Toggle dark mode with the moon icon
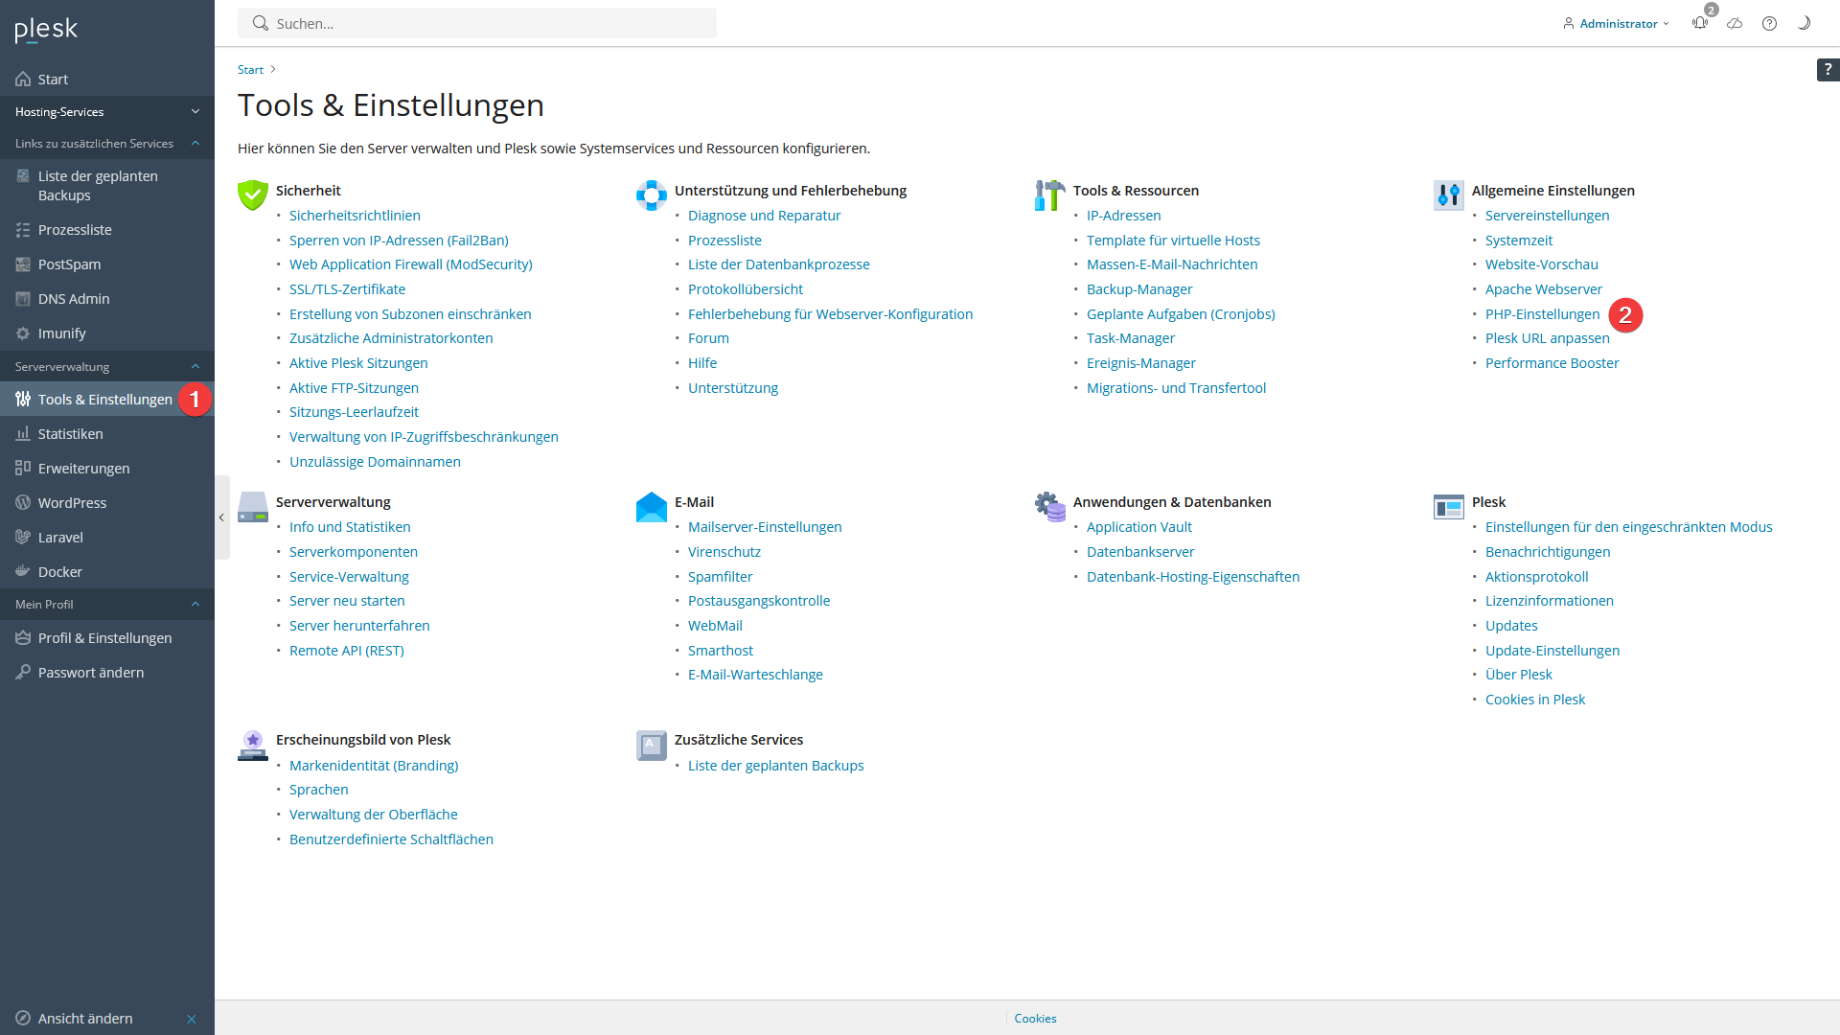This screenshot has width=1840, height=1035. click(1804, 23)
